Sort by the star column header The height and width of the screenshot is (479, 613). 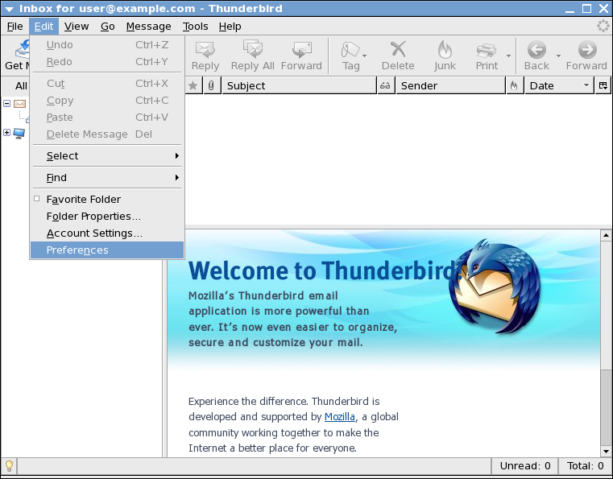click(x=193, y=85)
